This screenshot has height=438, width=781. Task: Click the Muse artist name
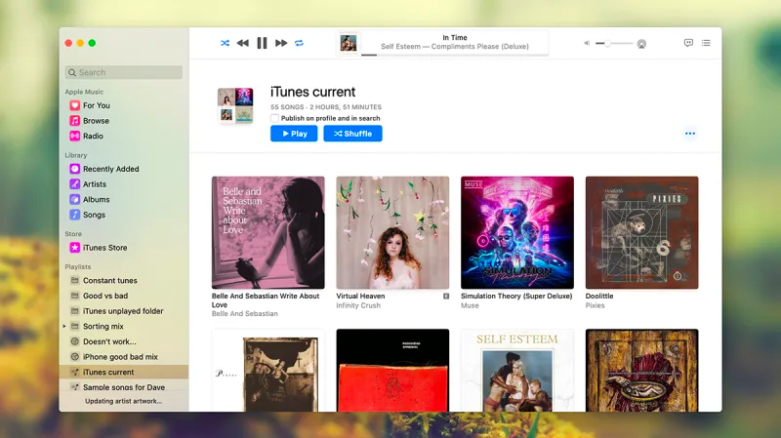coord(470,305)
